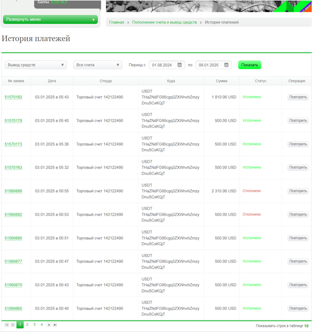Image resolution: width=312 pixels, height=332 pixels.
Task: Repeat withdrawal 51569877 with 'Повторить'
Action: click(x=298, y=261)
